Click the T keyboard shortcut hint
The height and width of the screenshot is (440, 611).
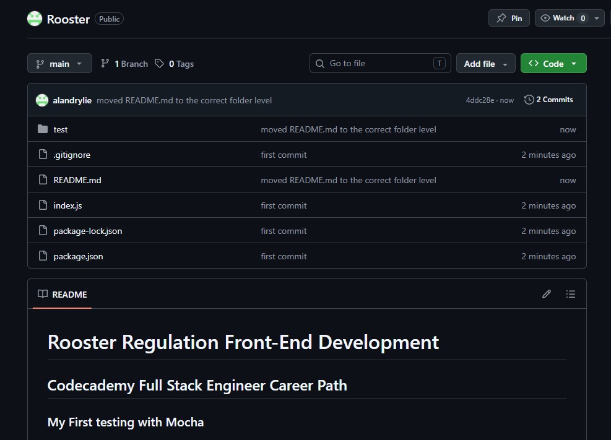click(439, 64)
